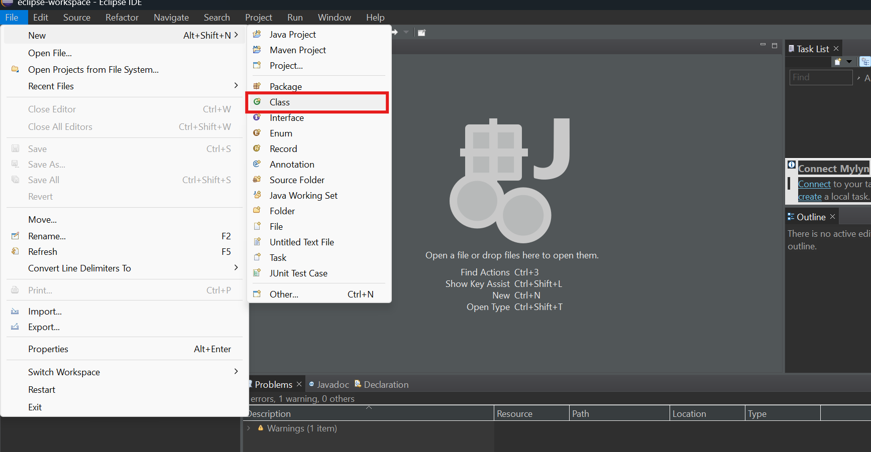Choose Open Projects from File System...
Screen dimensions: 871x452
click(125, 70)
